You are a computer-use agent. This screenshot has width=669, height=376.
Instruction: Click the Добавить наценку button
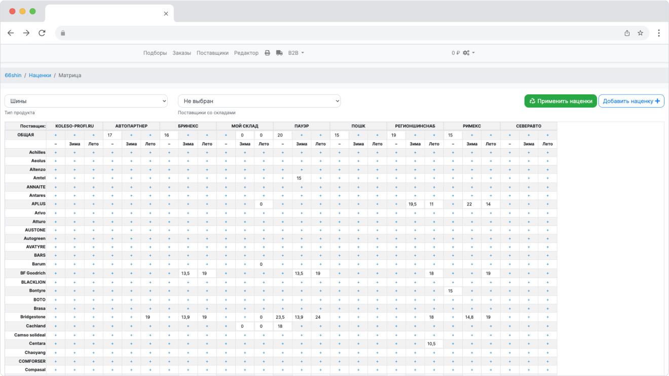pyautogui.click(x=631, y=101)
